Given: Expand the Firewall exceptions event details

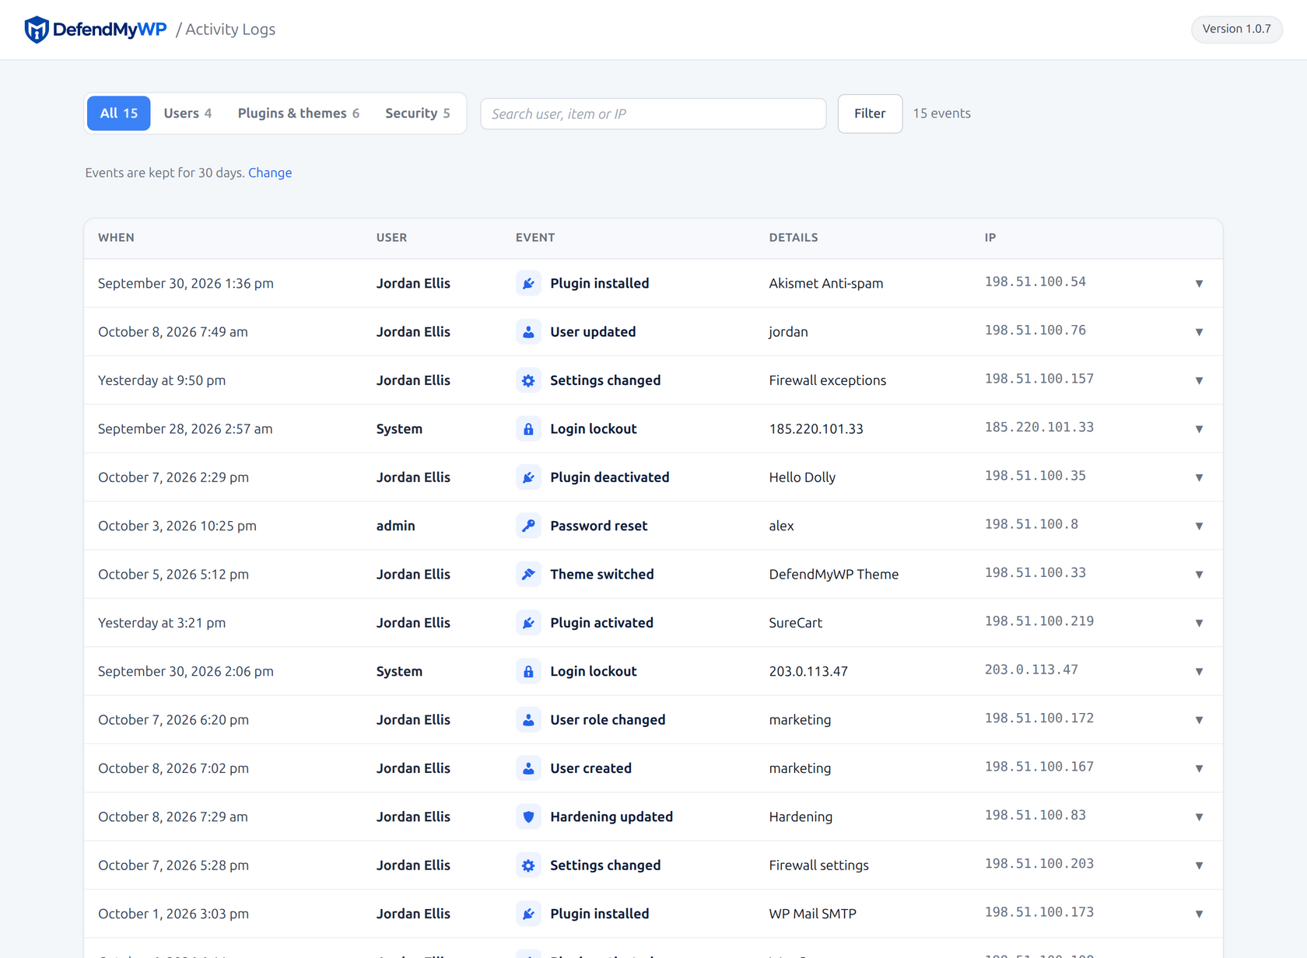Looking at the screenshot, I should (1199, 380).
